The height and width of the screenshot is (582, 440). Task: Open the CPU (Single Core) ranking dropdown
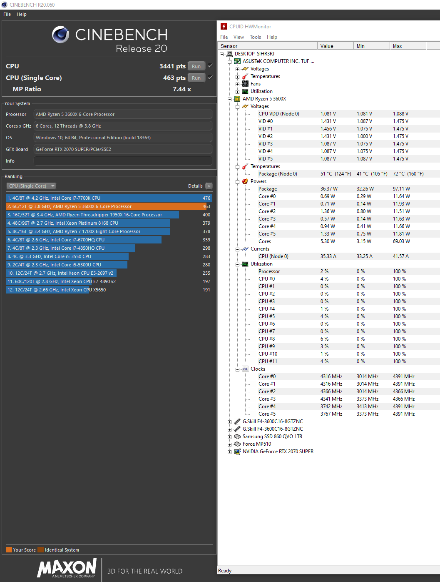31,186
